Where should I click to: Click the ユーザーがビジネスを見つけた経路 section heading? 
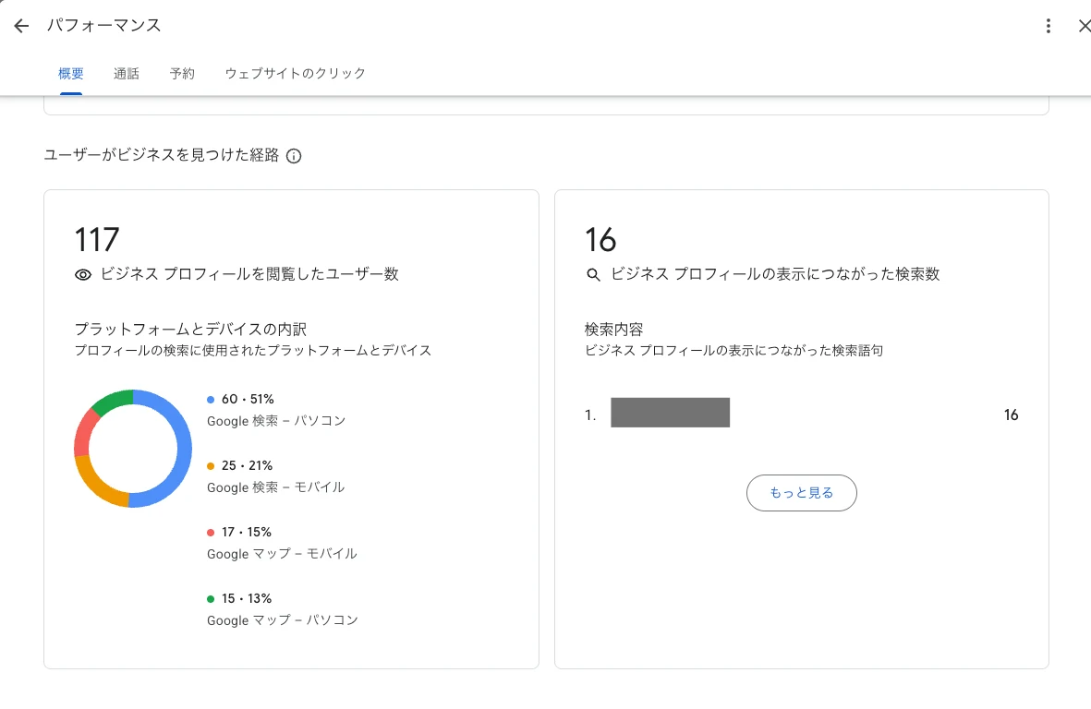[162, 155]
